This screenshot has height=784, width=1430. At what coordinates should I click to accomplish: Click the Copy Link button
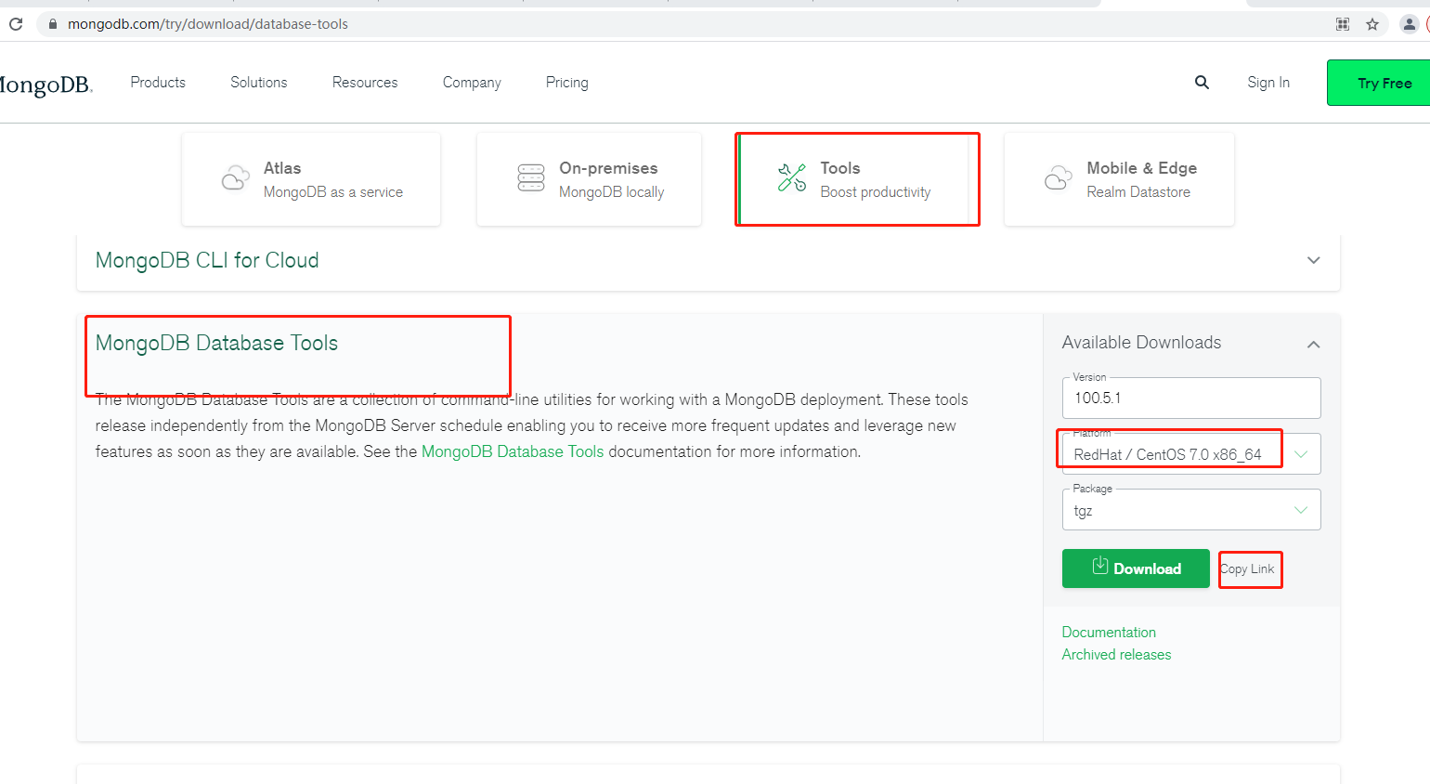pyautogui.click(x=1248, y=568)
